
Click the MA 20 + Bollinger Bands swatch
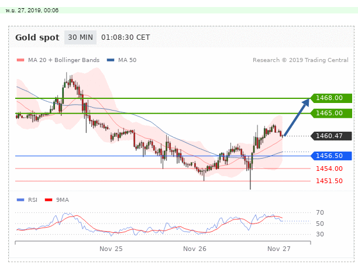pos(20,60)
